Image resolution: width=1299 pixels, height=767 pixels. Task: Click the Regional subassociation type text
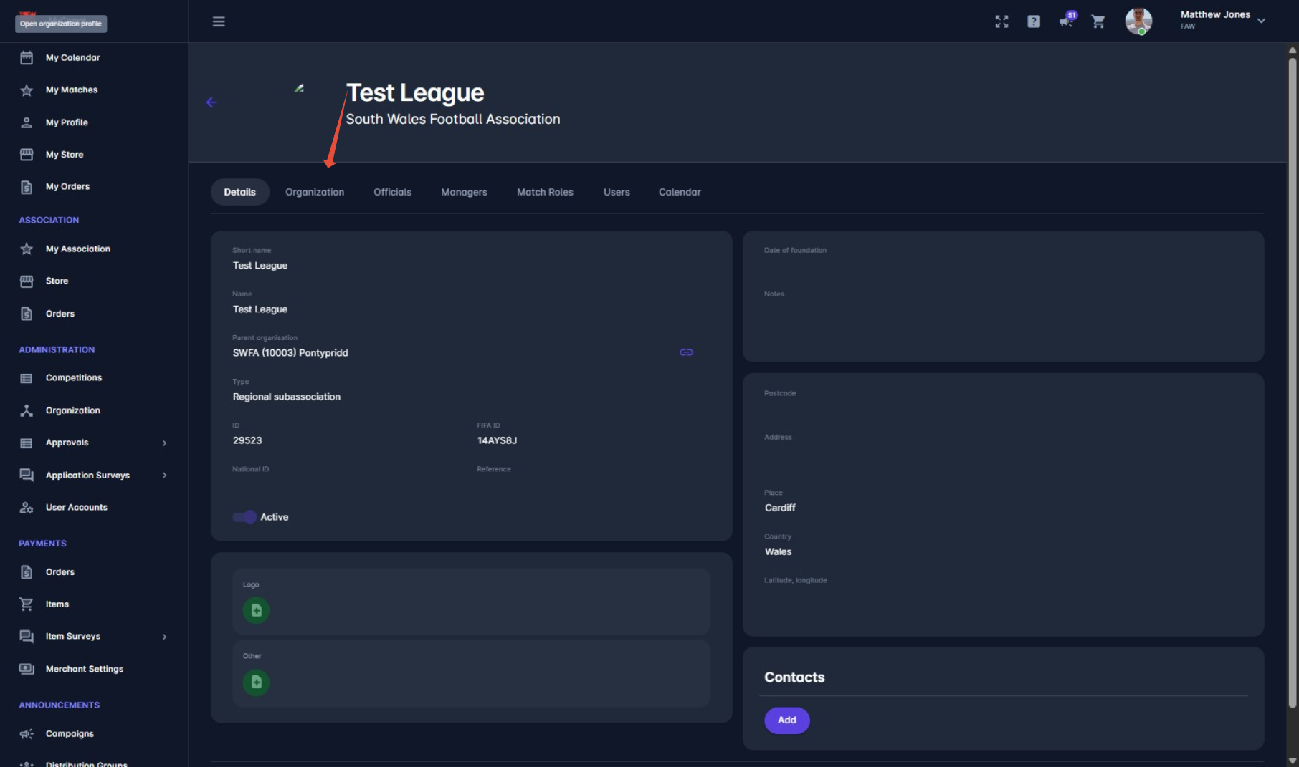(287, 397)
